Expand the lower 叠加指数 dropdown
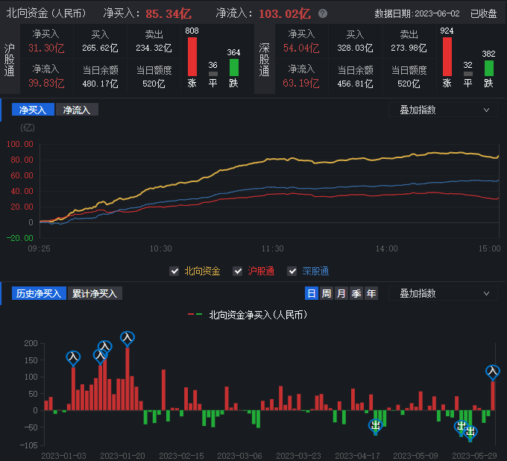 pos(443,294)
